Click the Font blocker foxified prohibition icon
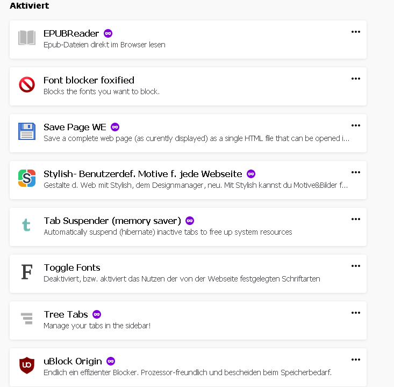394x387 pixels. click(27, 85)
